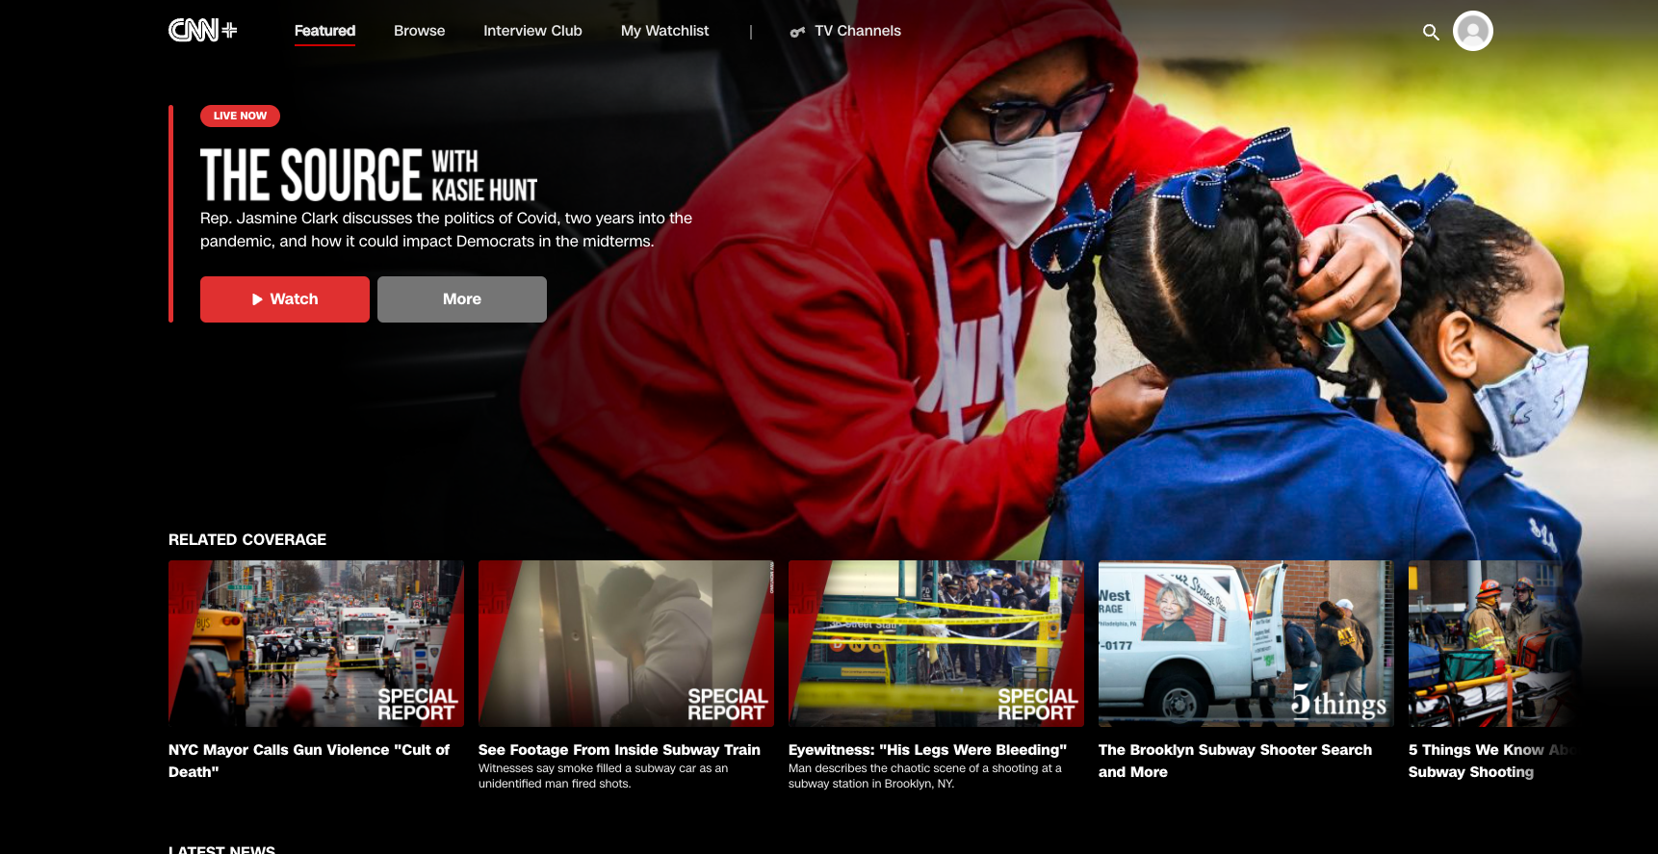Viewport: 1658px width, 854px height.
Task: Open Inside Subway Train footage thumbnail
Action: 626,644
